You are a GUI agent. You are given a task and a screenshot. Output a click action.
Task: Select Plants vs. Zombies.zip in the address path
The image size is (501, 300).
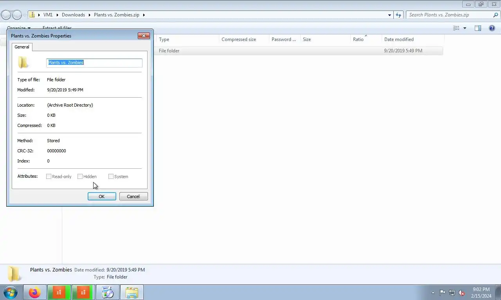[117, 15]
